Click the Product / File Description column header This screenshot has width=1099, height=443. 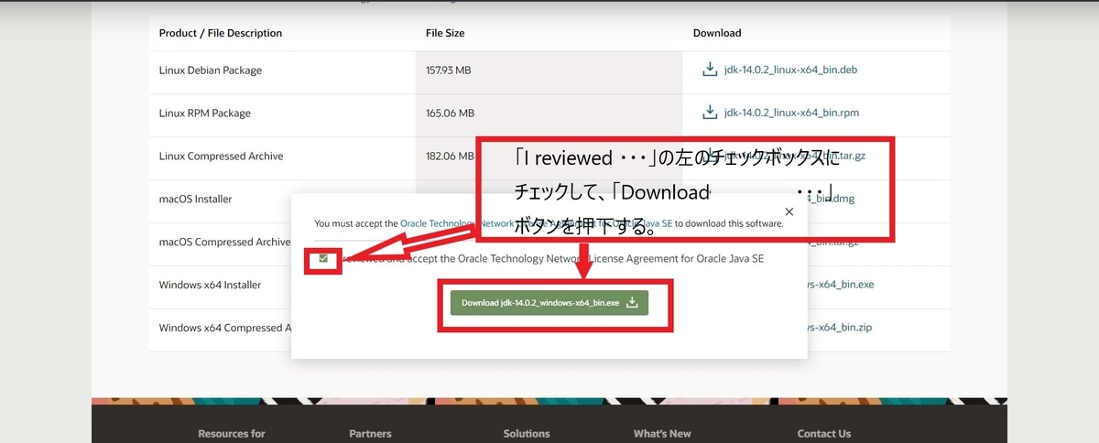[x=220, y=33]
